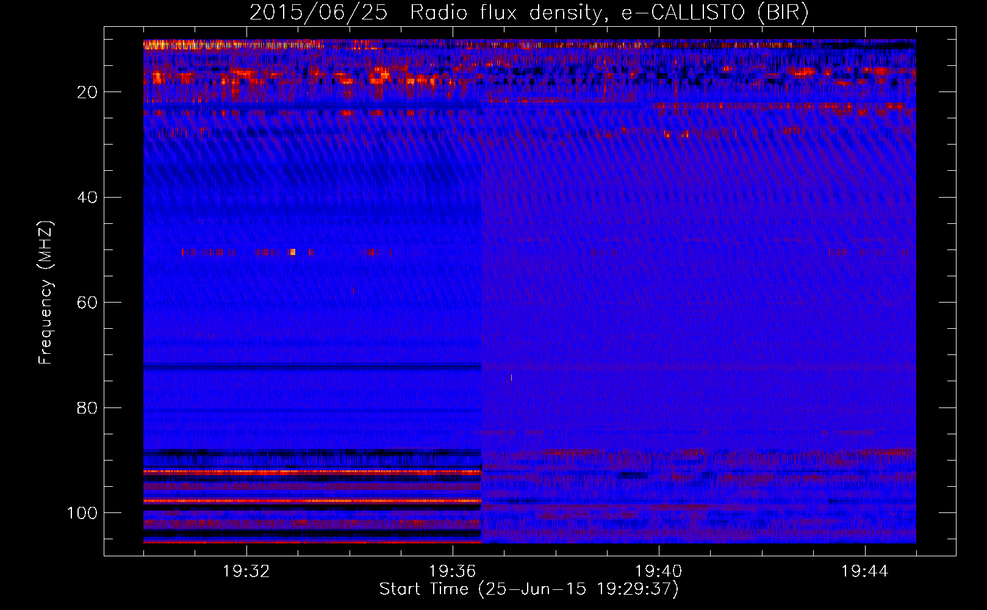Click the frequency tick label 80
This screenshot has width=987, height=610.
pos(88,407)
